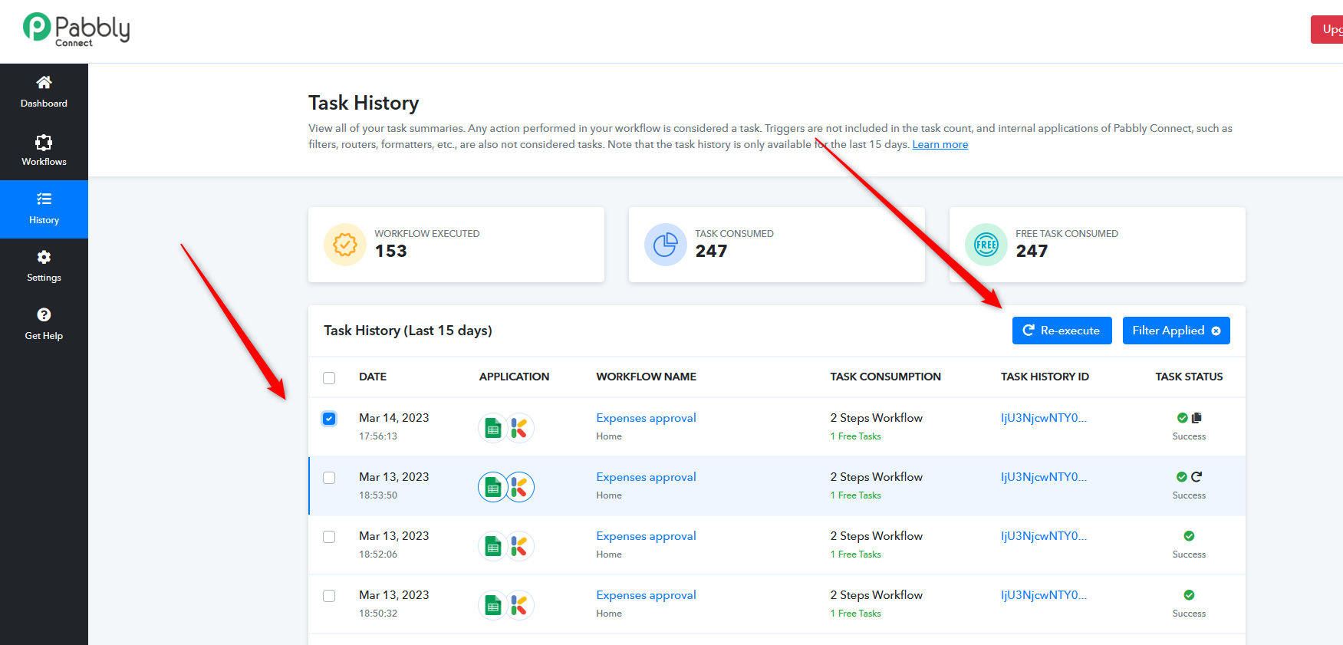Click the APPLICATION column header
1343x645 pixels.
pos(514,377)
